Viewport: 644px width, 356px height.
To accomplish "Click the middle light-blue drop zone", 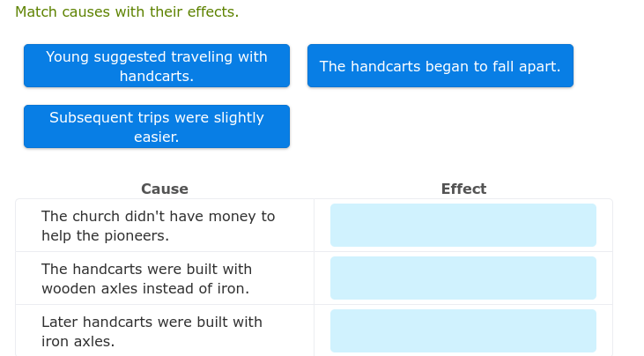I will [463, 278].
